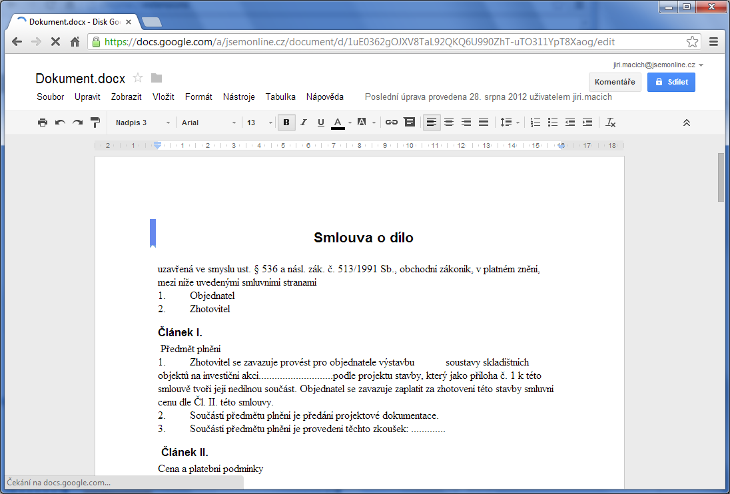Insert a comment using the toolbar icon

click(x=410, y=123)
